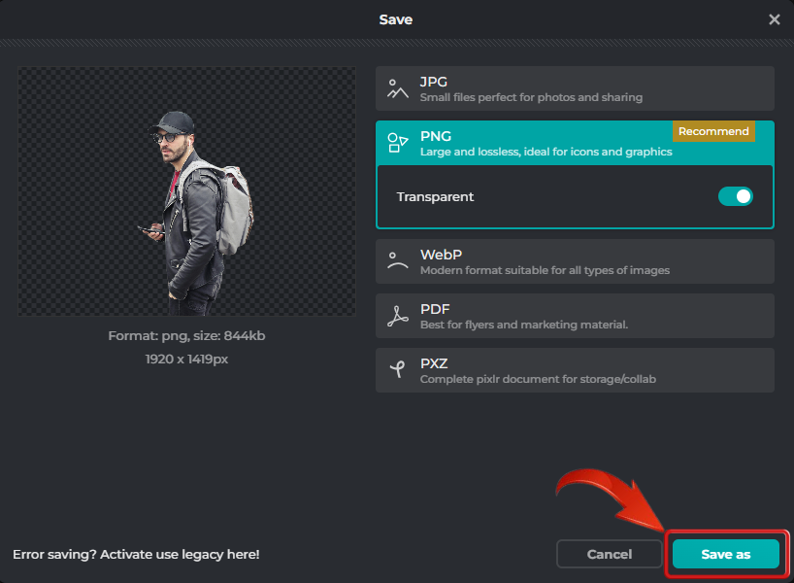Click the PDF Acrobat icon
Screen dimensions: 794x583
(x=398, y=316)
